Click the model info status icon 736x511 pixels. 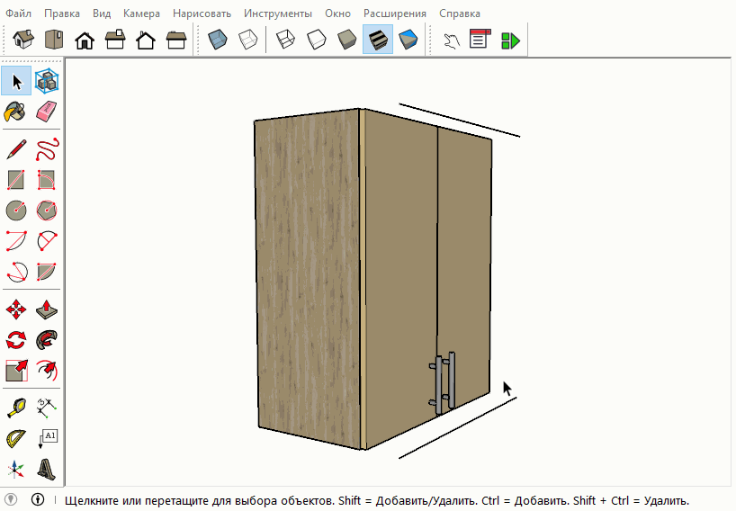tap(38, 499)
